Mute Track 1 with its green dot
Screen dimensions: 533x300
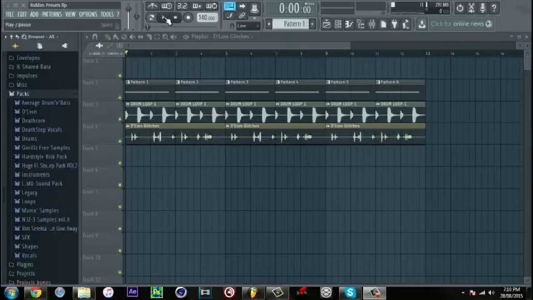pos(120,76)
